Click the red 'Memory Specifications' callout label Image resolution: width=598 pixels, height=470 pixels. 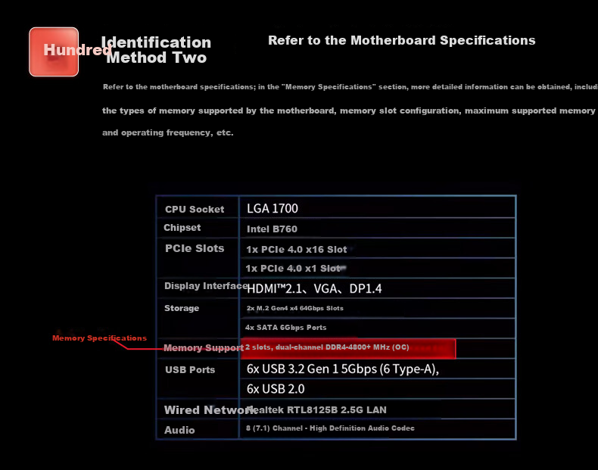99,338
